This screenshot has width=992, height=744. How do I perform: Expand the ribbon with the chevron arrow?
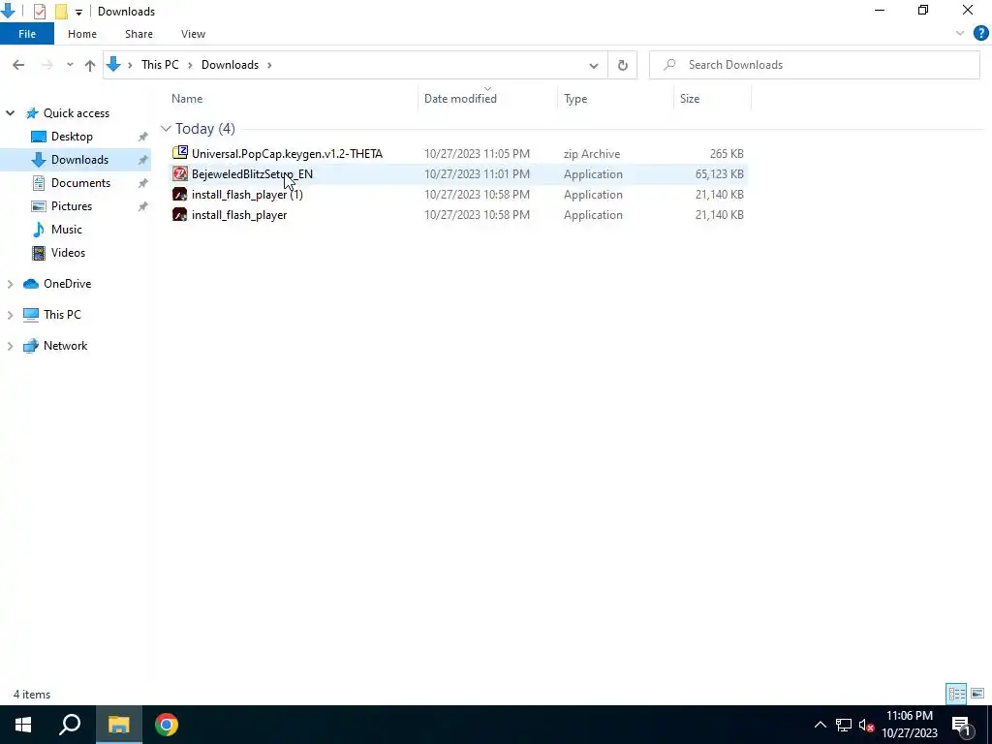pos(960,34)
